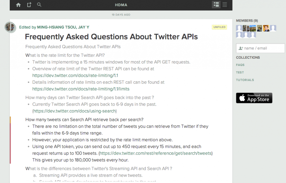The image size is (286, 183).
Task: Open rate-limiting/1.1/limits link
Action: [81, 89]
